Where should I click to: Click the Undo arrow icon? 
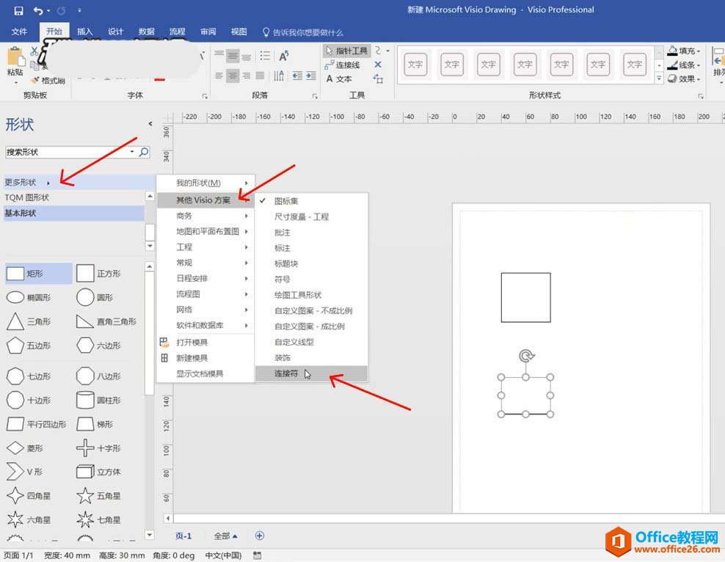pos(37,10)
